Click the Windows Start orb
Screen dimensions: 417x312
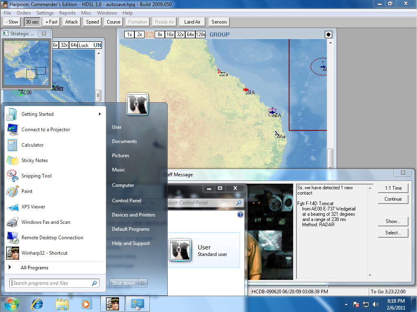(12, 304)
